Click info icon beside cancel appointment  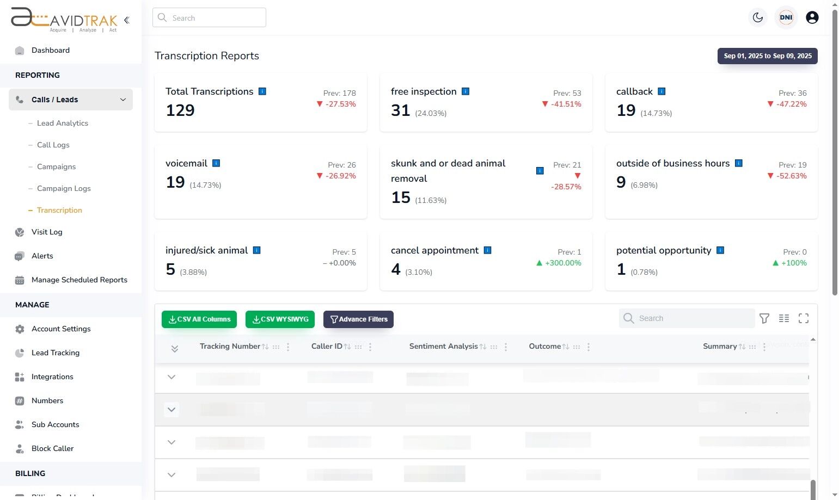coord(488,250)
